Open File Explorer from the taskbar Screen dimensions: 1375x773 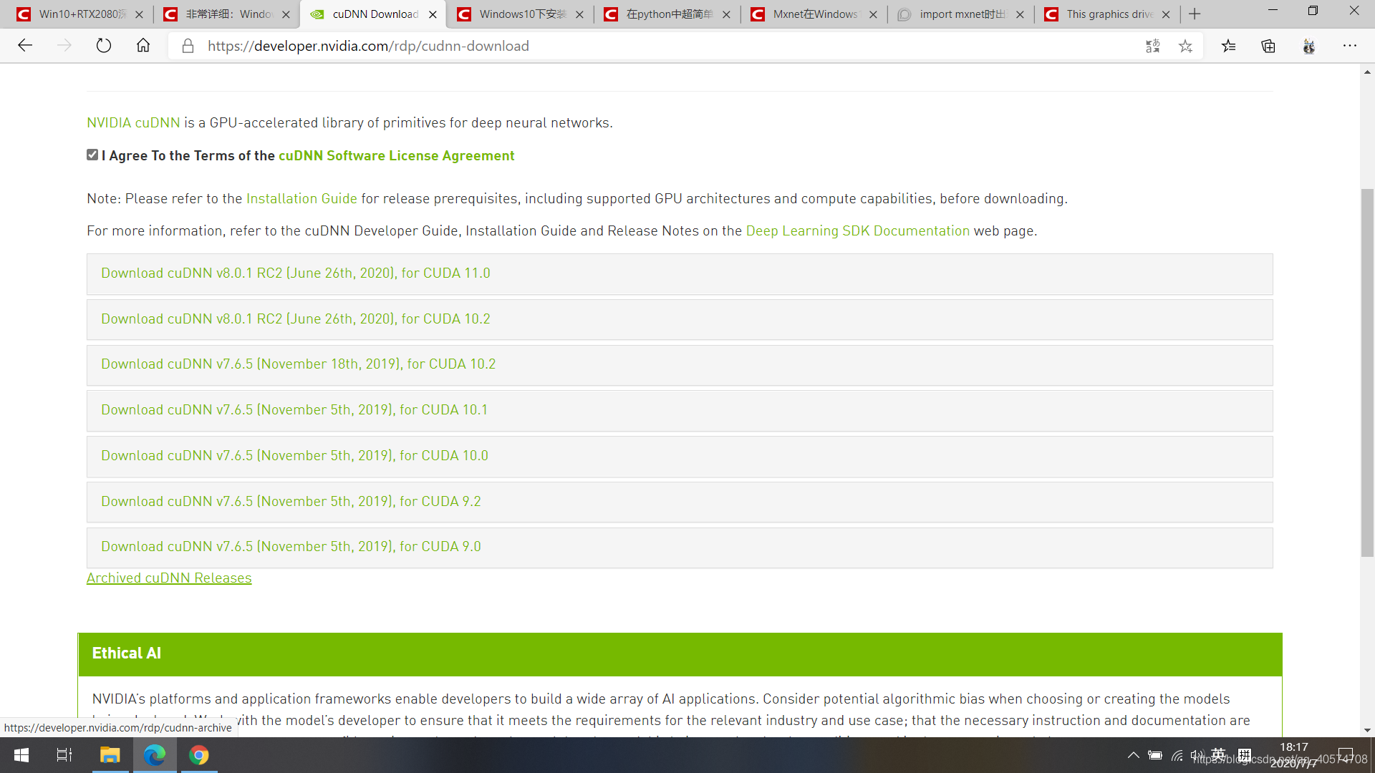pos(110,755)
